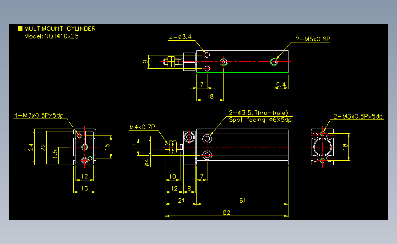Select the M4x0.7P thread label
The height and width of the screenshot is (244, 397).
(142, 127)
